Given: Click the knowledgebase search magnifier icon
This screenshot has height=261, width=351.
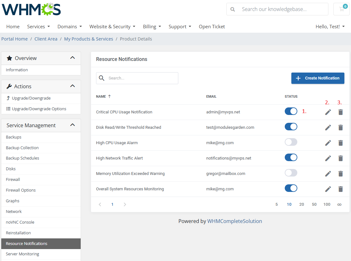Looking at the screenshot, I should [233, 9].
